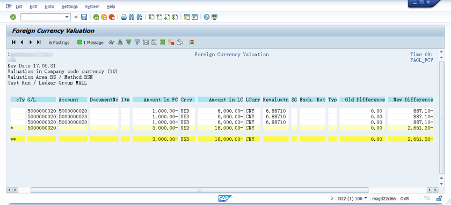The width and height of the screenshot is (451, 205).
Task: Expand the D22 (1) 100 system dropdown
Action: point(366,198)
